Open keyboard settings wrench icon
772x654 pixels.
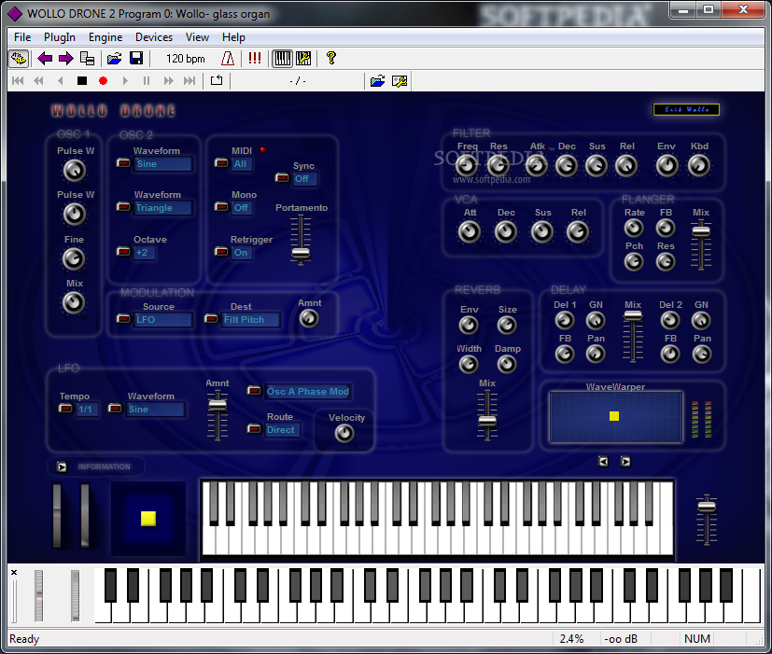coord(303,59)
